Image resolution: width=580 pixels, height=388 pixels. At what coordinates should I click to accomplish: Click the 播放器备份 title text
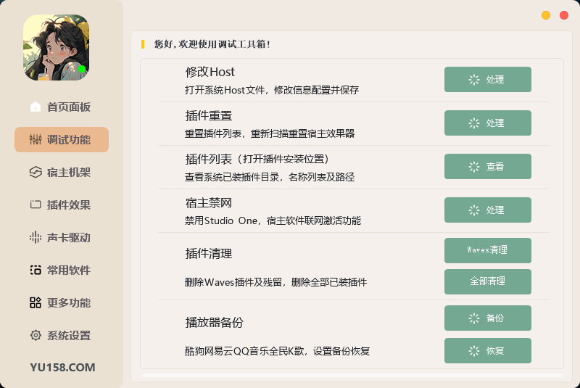click(x=214, y=323)
